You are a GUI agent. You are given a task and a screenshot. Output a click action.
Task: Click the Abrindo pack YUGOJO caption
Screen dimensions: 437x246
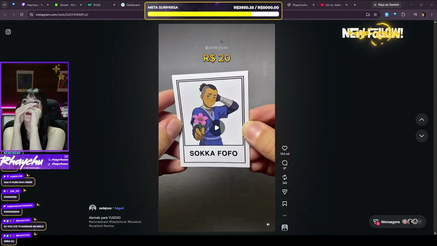(x=105, y=218)
